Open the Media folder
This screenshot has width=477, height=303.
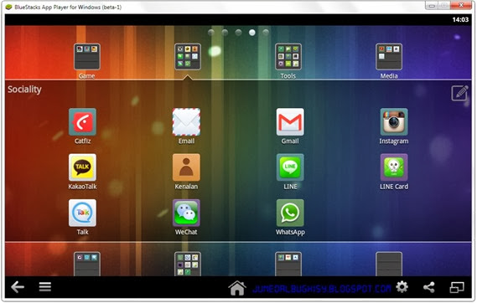(x=389, y=57)
